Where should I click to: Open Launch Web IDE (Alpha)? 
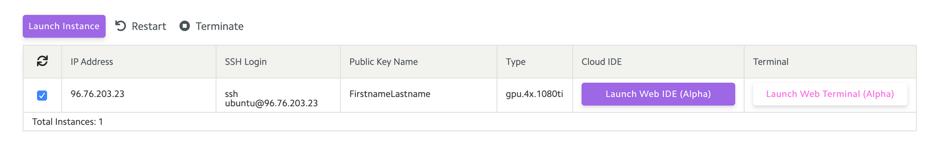(658, 94)
